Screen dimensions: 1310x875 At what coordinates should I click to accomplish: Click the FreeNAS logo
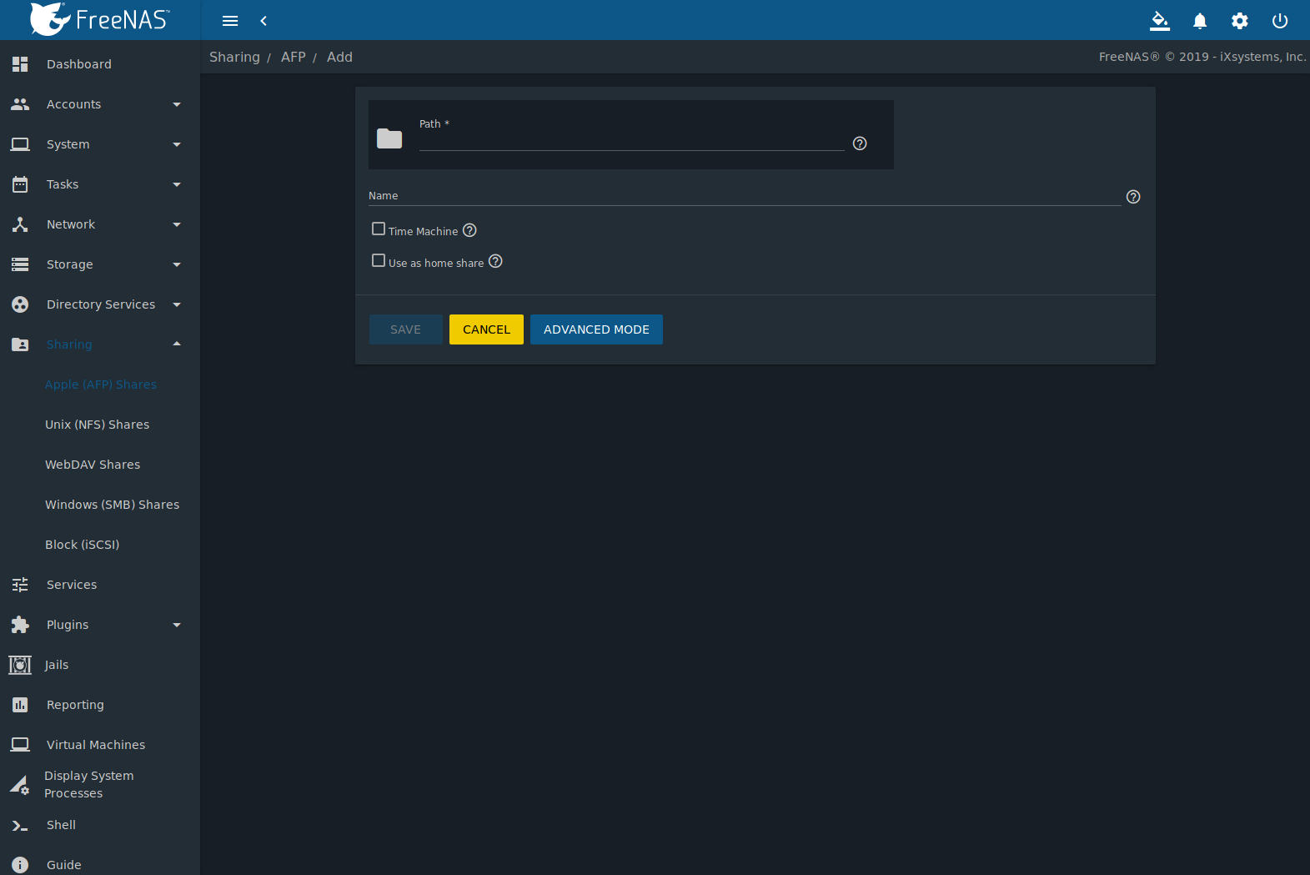tap(100, 19)
